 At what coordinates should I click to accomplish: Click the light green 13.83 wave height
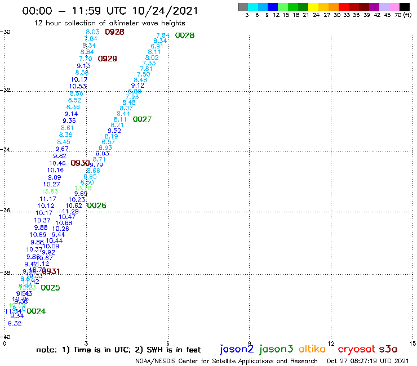pos(50,191)
